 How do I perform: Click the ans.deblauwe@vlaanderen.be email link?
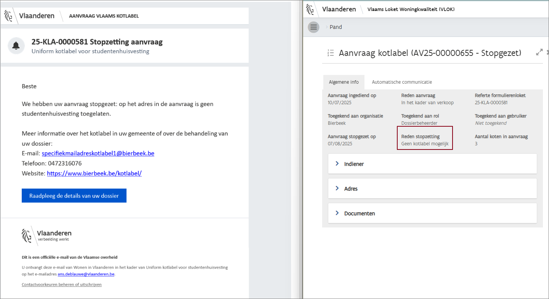[x=86, y=274]
